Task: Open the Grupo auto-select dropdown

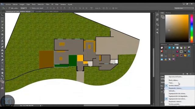Action: pos(24,8)
